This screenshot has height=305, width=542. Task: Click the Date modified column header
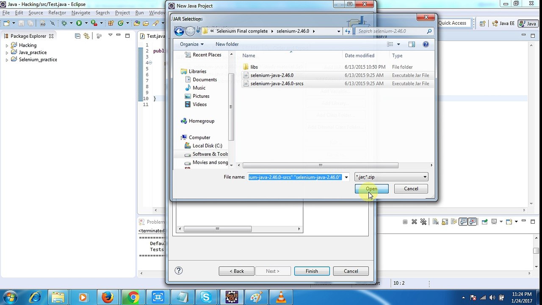(359, 55)
